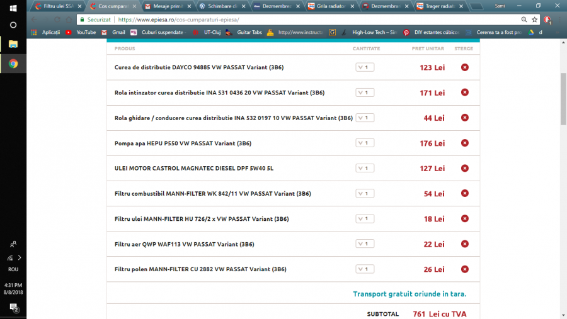Remove Filtru aer QWP WAF113 item

point(465,244)
